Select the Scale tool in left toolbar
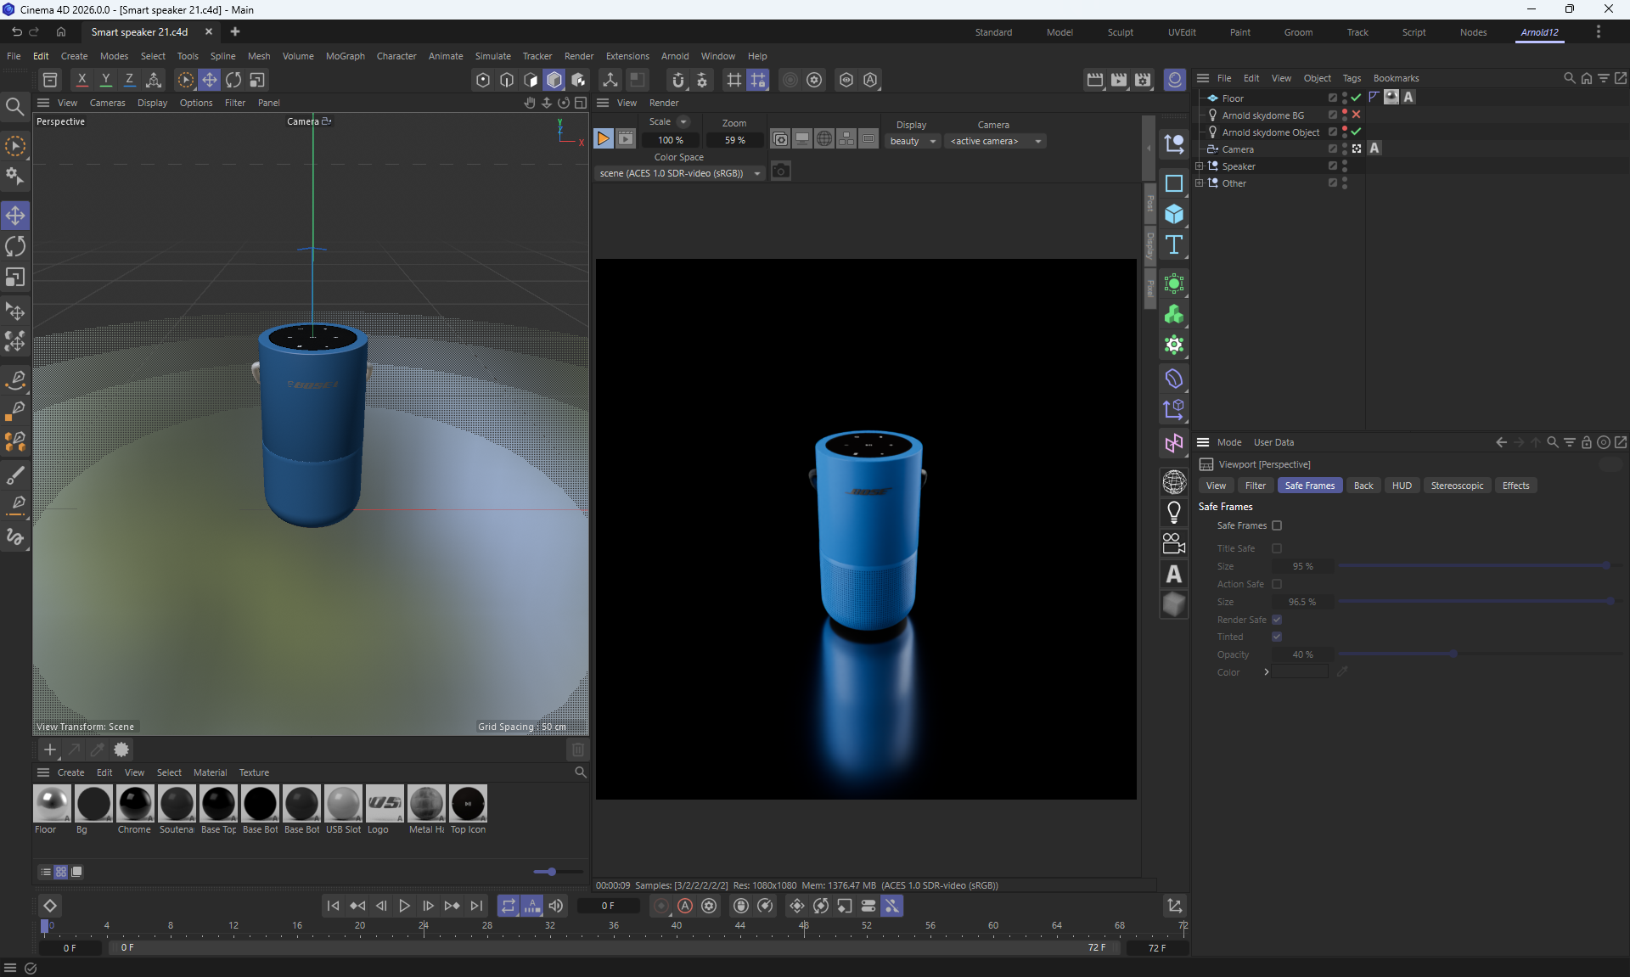1630x977 pixels. [15, 278]
